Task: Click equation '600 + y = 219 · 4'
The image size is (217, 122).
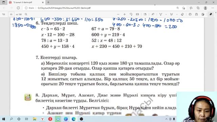Action: 108,35
